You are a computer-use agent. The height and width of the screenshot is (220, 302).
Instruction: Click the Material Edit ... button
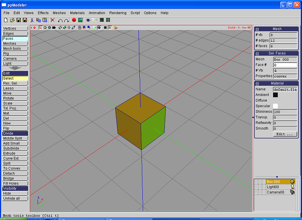click(x=285, y=134)
